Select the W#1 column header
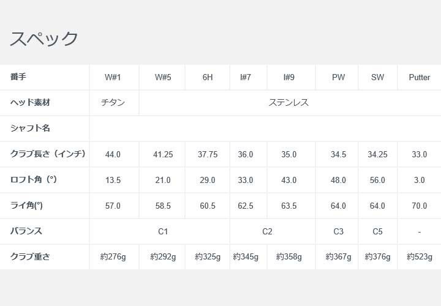The width and height of the screenshot is (441, 306). [x=113, y=78]
